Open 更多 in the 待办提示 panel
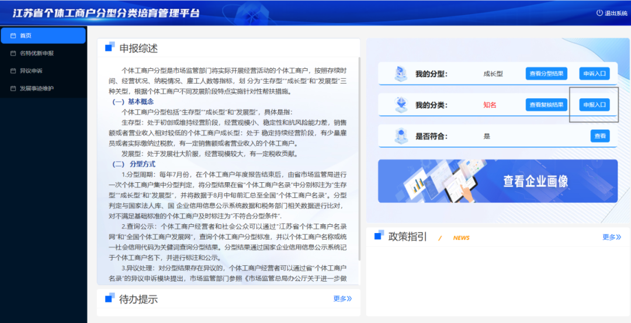 (342, 298)
